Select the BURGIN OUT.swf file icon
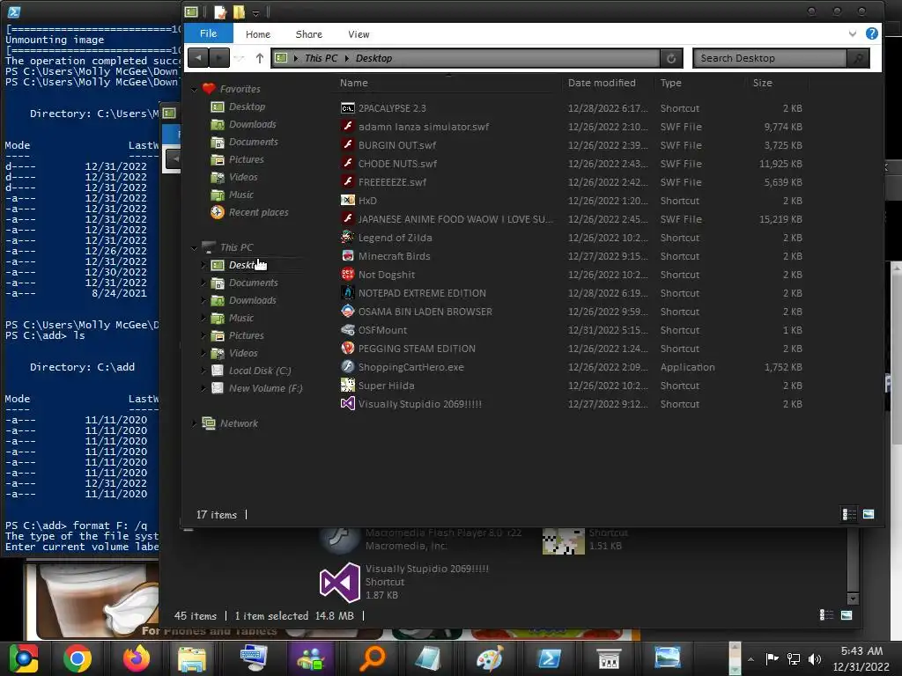Screen dimensions: 902x676 pyautogui.click(x=347, y=145)
